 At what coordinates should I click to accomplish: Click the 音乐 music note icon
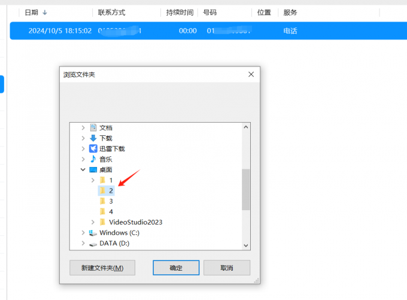coord(93,159)
